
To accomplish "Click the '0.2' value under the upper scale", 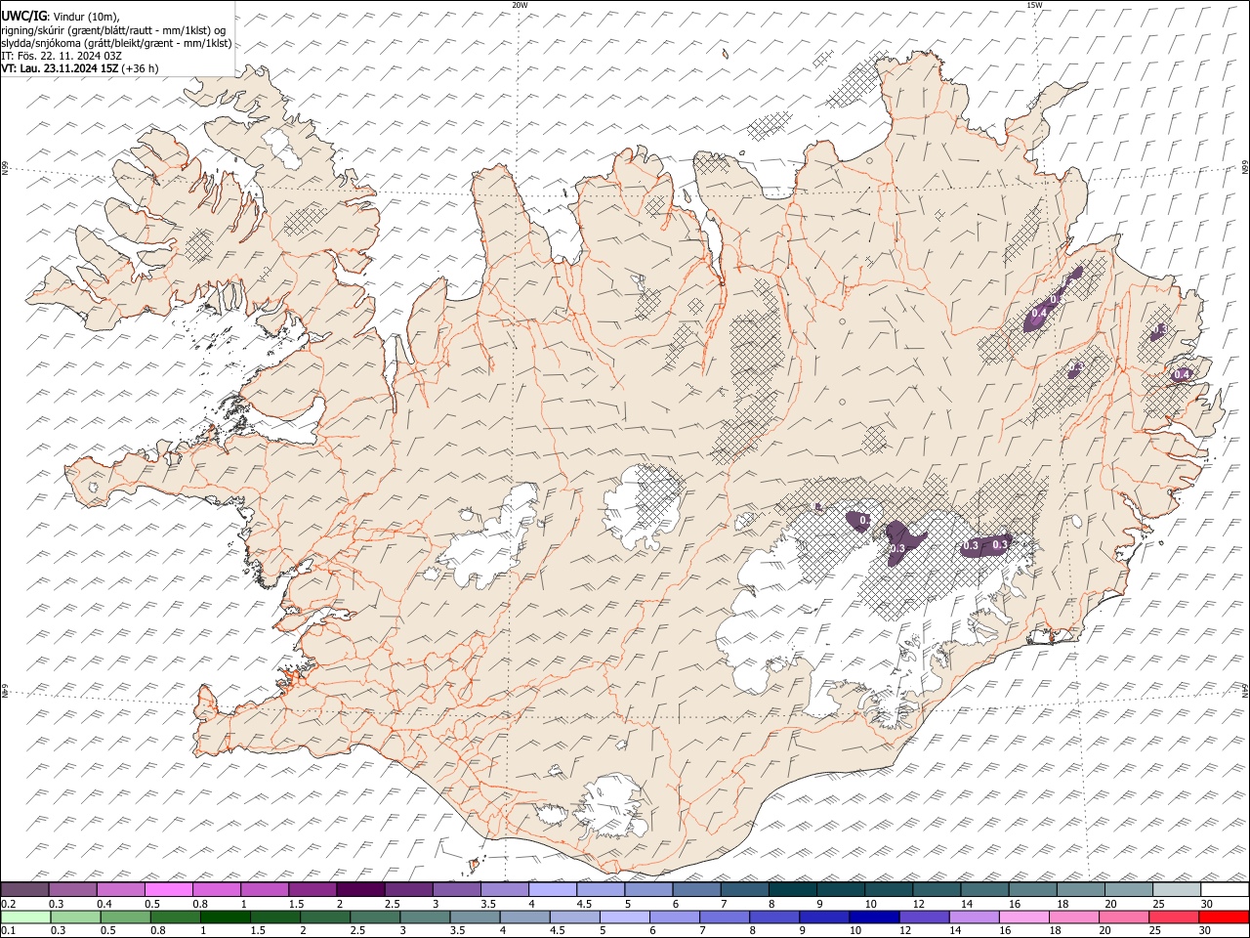I will tap(8, 904).
